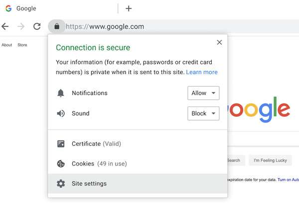Click the Learn more link
This screenshot has width=299, height=204.
pyautogui.click(x=202, y=72)
